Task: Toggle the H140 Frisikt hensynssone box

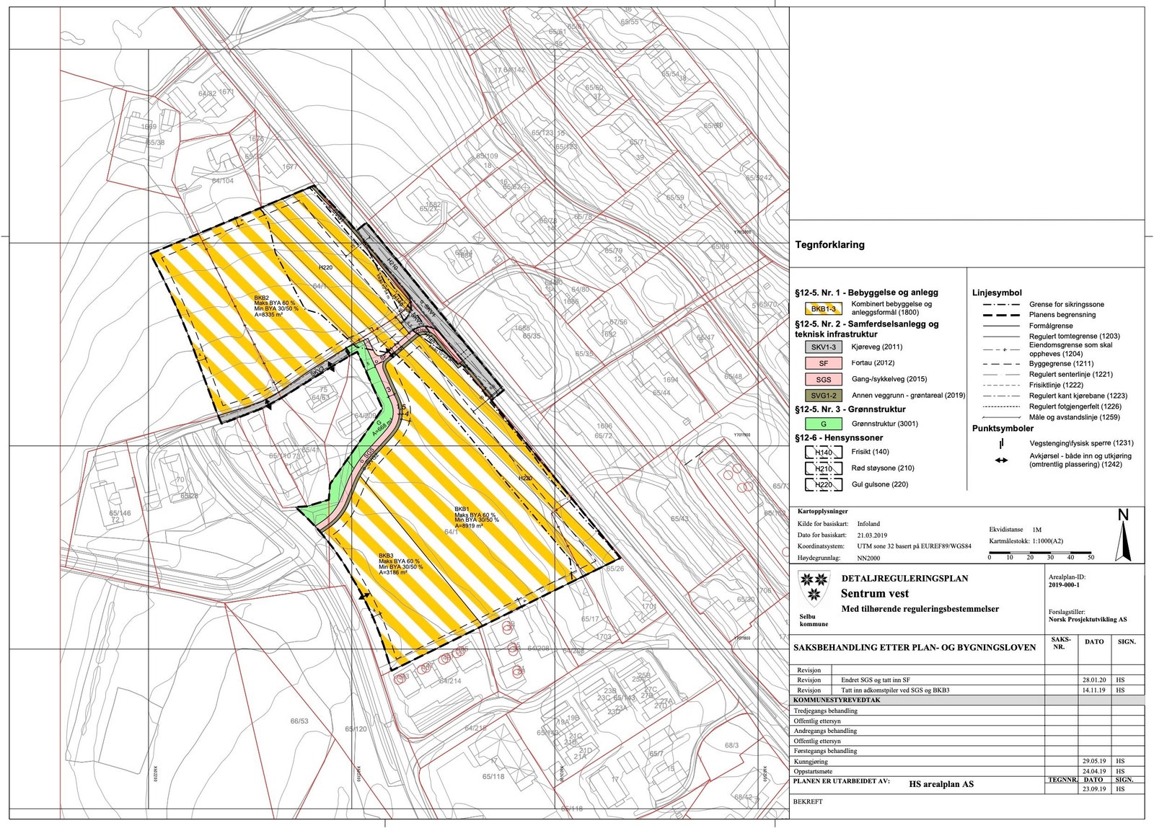Action: coord(824,452)
